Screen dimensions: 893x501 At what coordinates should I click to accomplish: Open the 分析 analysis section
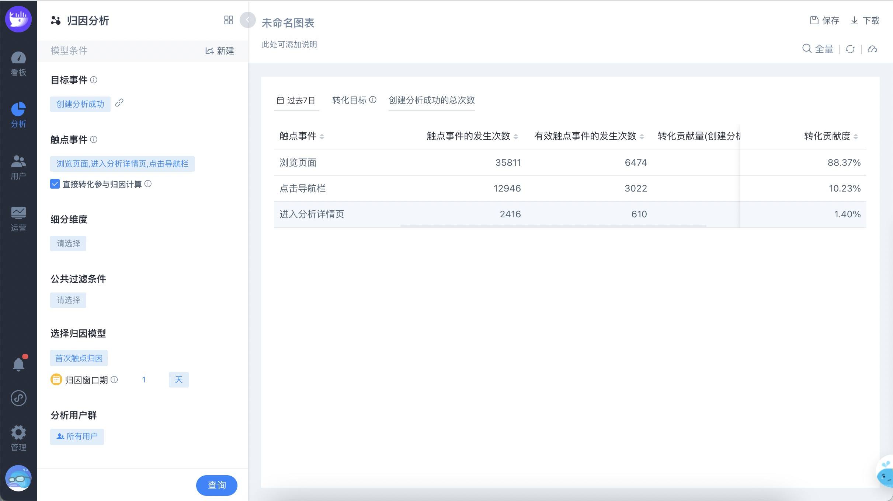click(x=18, y=115)
